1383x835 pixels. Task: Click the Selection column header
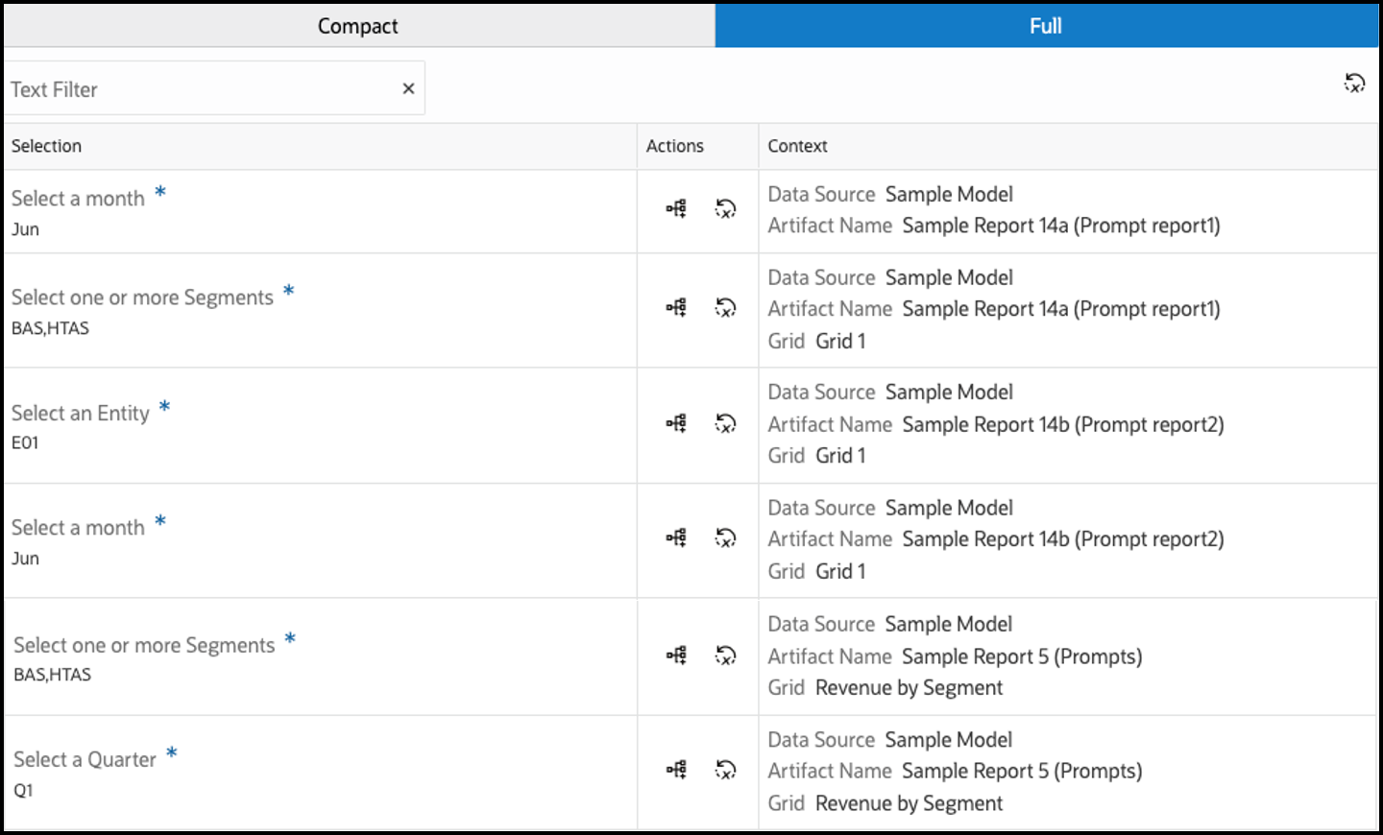46,146
